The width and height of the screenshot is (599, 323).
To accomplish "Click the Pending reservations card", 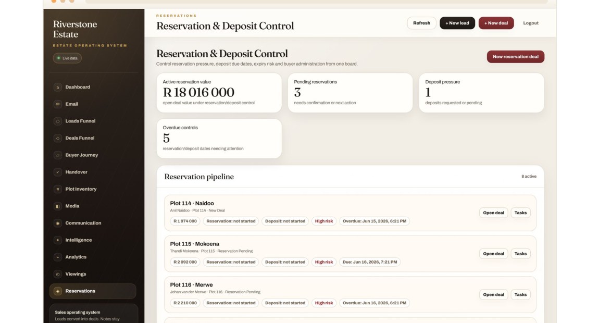I will click(350, 93).
